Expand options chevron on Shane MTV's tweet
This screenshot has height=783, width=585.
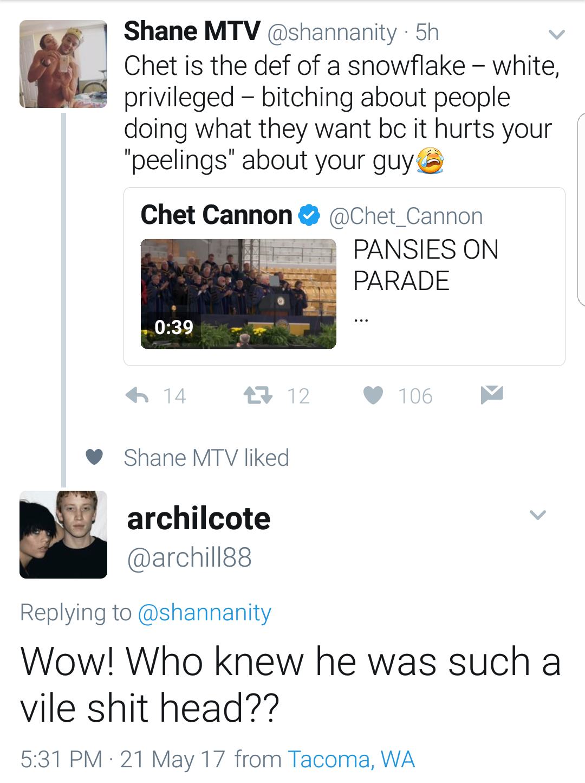(x=557, y=35)
